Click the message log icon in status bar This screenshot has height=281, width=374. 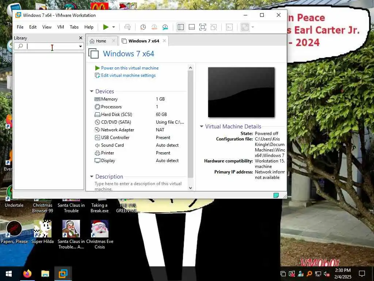click(x=276, y=195)
